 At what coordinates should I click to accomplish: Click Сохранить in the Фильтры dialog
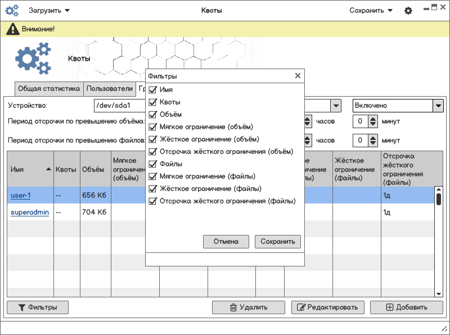(277, 242)
